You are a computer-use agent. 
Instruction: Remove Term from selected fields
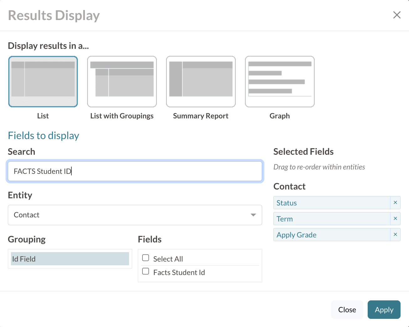pyautogui.click(x=395, y=219)
